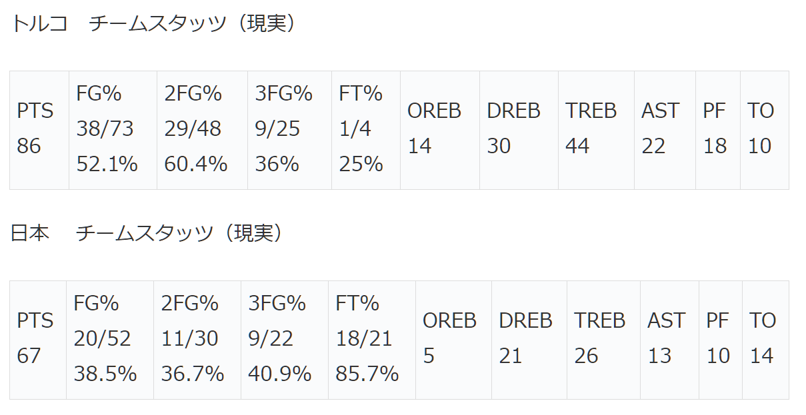
Task: Select Turkey DREB 30 cell
Action: coord(519,130)
